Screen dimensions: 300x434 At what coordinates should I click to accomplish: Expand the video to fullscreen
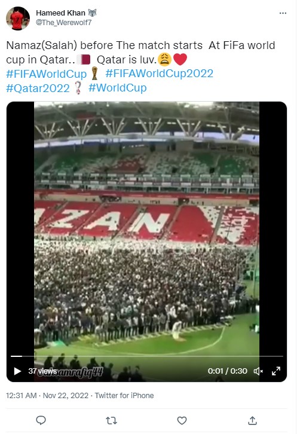(x=276, y=371)
